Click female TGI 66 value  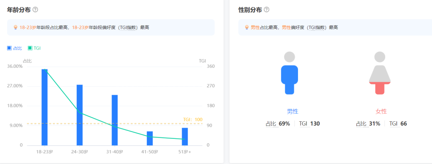pyautogui.click(x=403, y=124)
